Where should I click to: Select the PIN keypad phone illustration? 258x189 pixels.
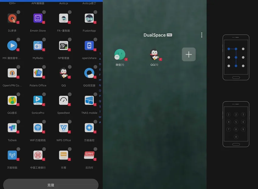pyautogui.click(x=236, y=124)
